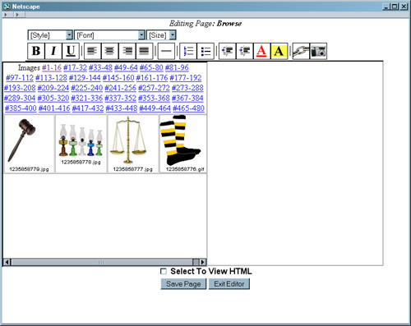Insert hyperlink with chain-hand icon
Viewport: 411px width, 326px height.
click(301, 51)
